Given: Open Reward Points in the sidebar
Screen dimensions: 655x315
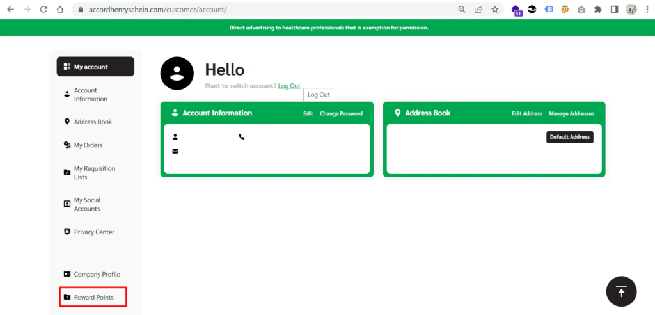Looking at the screenshot, I should [x=93, y=297].
